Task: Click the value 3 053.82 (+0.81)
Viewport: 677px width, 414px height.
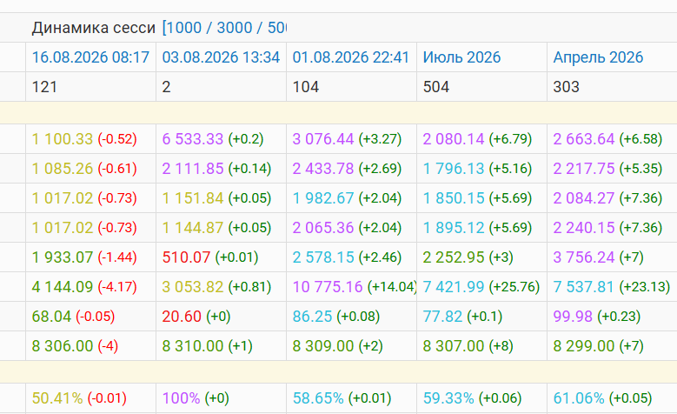Action: coord(216,287)
